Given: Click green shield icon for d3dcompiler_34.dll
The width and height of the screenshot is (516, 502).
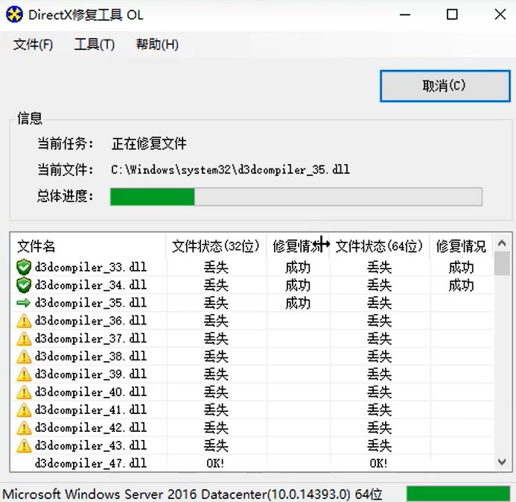Looking at the screenshot, I should 24,285.
